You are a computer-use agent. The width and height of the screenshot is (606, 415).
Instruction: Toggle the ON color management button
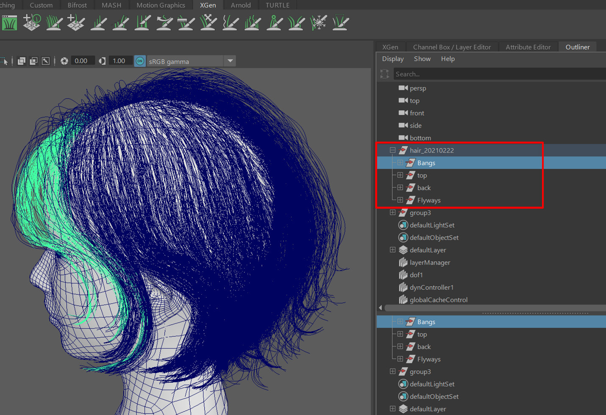pyautogui.click(x=140, y=61)
